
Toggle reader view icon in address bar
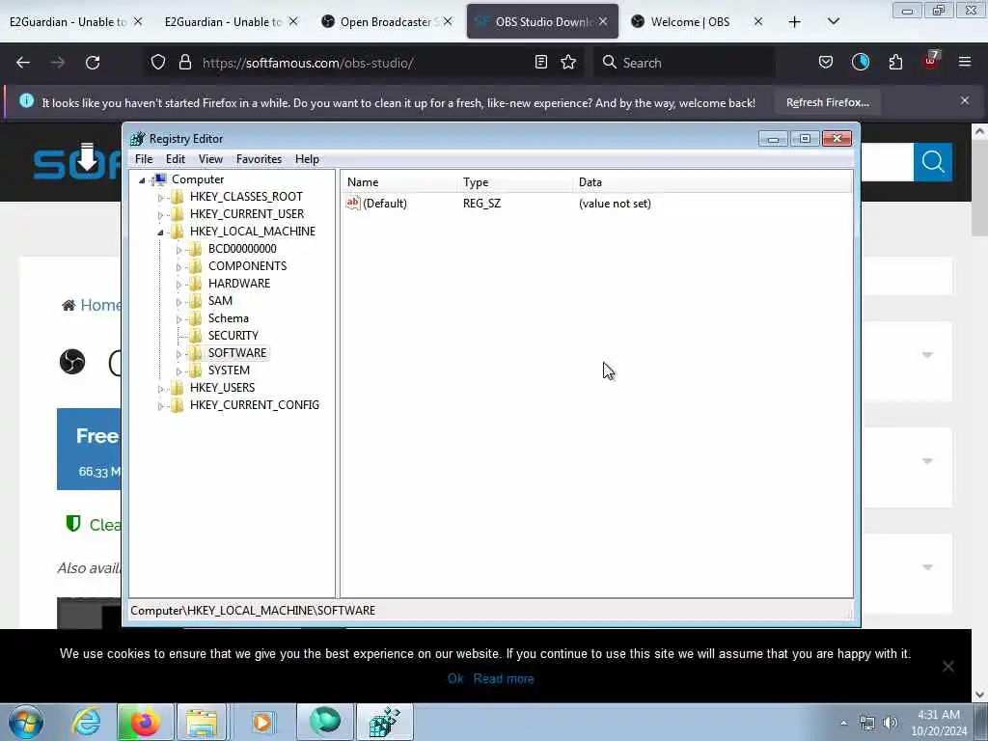(540, 63)
